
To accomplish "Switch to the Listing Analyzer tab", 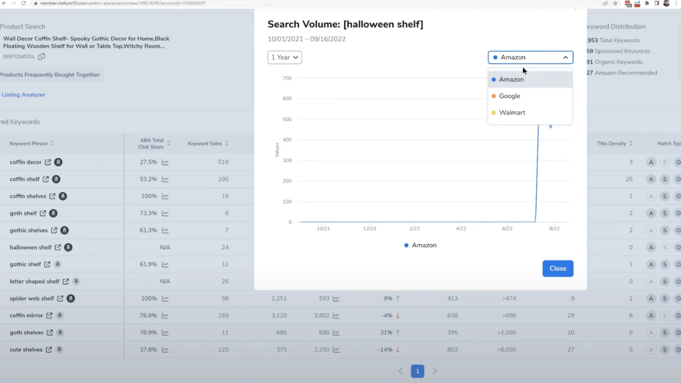I will coord(23,94).
